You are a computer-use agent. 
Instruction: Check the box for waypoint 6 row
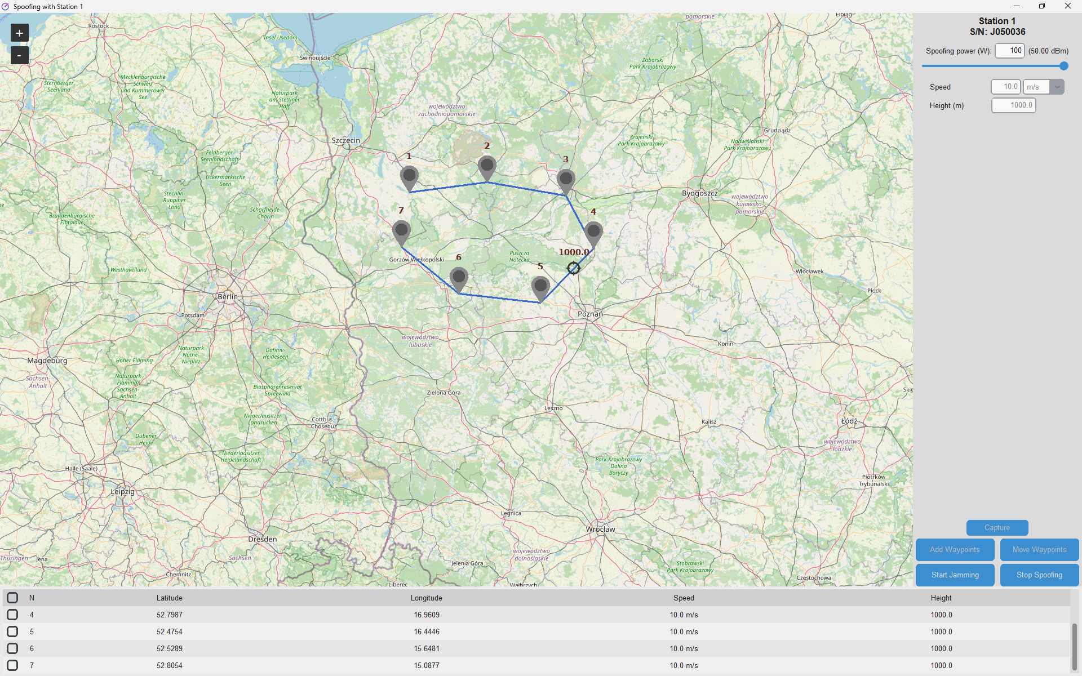12,648
